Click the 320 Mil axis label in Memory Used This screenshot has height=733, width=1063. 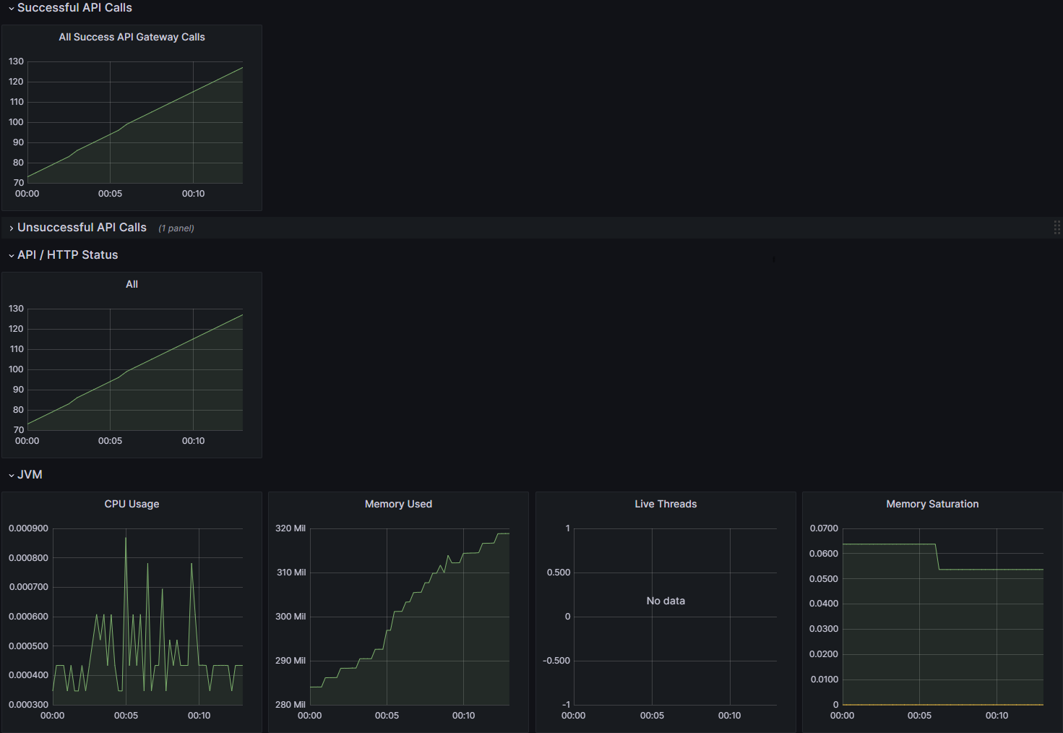click(291, 528)
